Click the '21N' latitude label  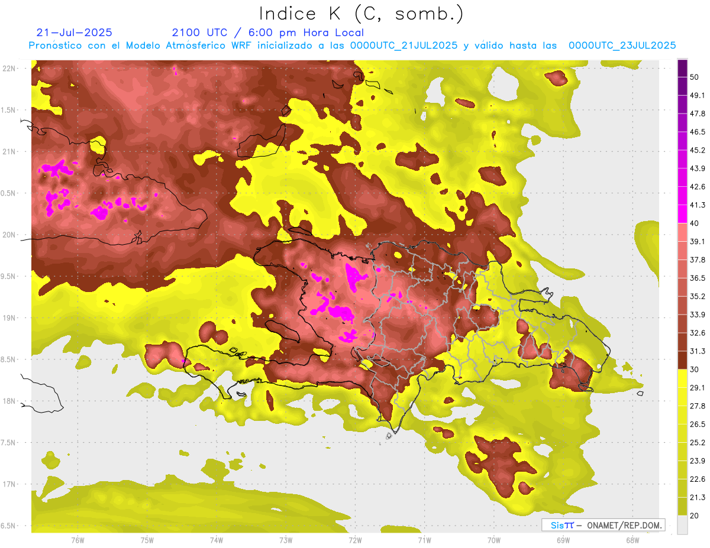9,151
